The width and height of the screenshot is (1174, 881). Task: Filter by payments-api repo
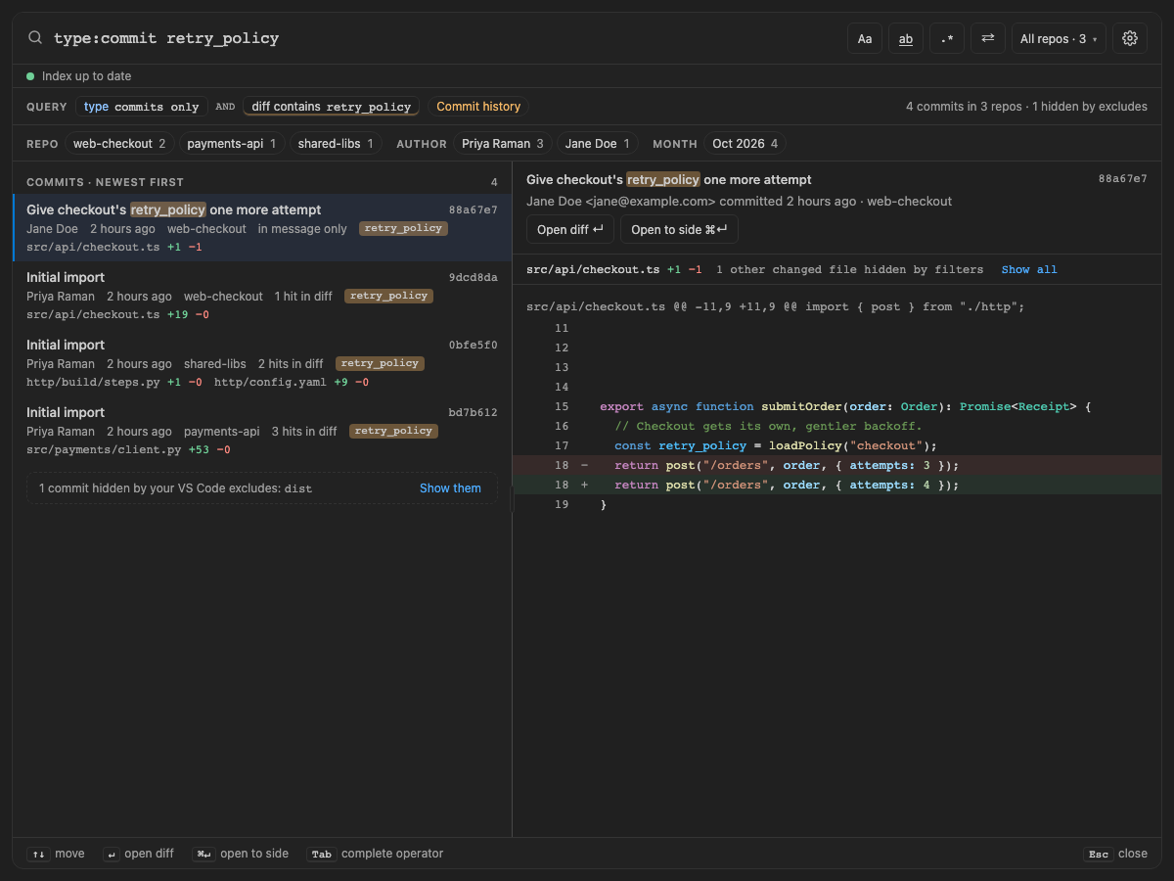tap(232, 144)
